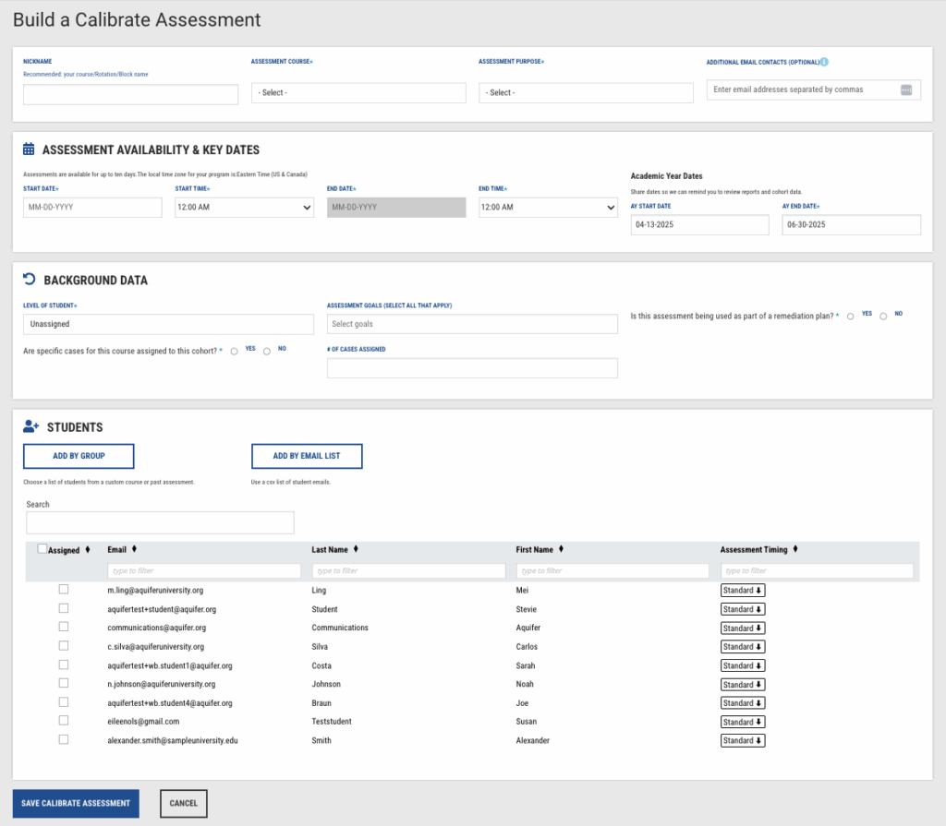Viewport: 946px width, 826px height.
Task: Click the sort icon next to Email column
Action: coord(135,549)
